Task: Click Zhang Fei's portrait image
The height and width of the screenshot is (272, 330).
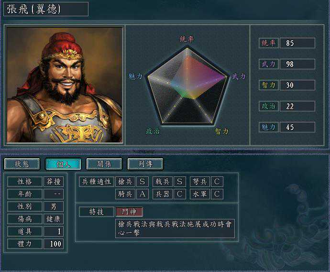Action: click(x=65, y=85)
